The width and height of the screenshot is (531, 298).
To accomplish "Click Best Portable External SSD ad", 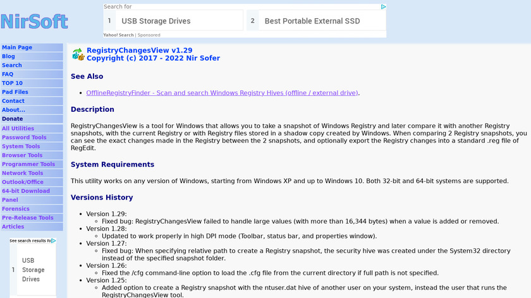I will [x=316, y=21].
